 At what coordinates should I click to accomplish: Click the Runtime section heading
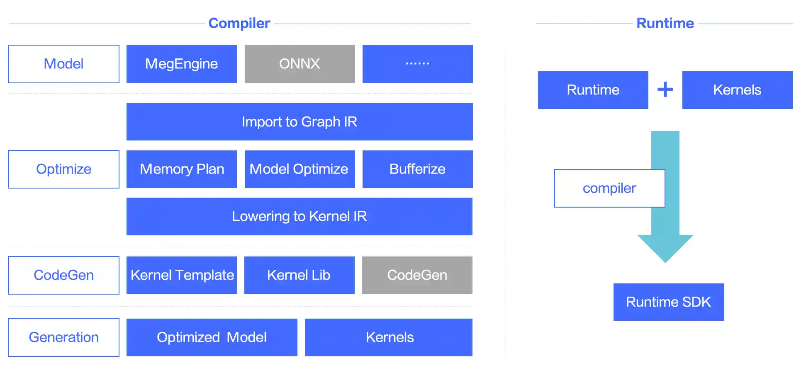[x=665, y=23]
